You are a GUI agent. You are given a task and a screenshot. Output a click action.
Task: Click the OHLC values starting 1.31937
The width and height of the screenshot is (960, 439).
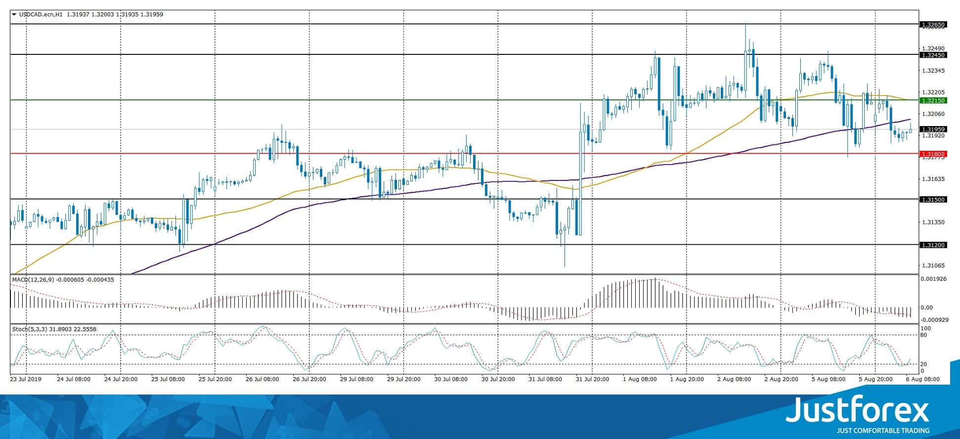click(x=115, y=15)
